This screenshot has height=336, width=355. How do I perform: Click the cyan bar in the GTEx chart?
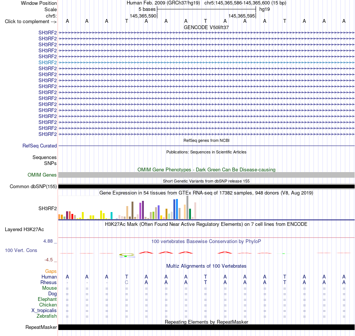click(x=111, y=216)
